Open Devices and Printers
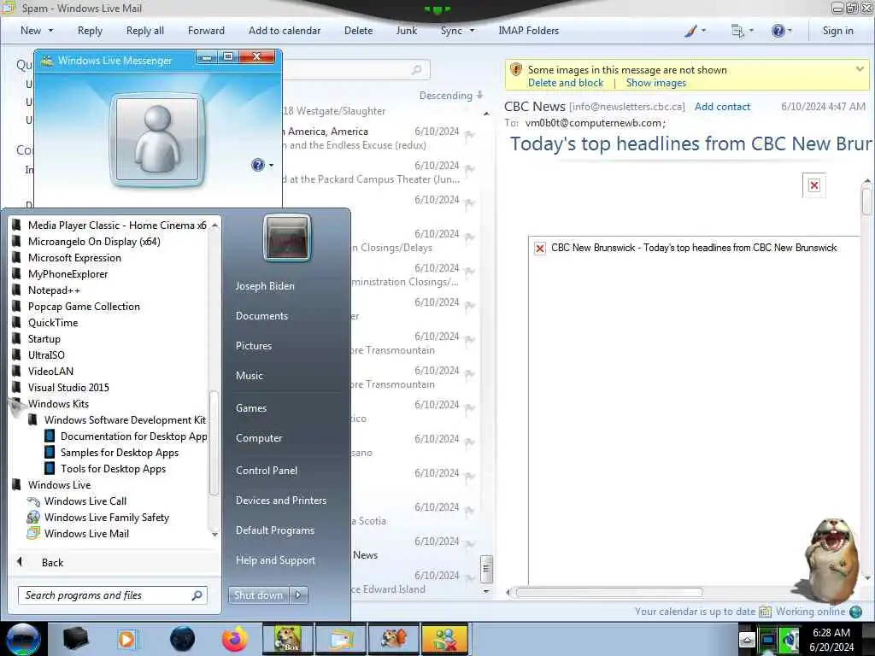 point(280,501)
